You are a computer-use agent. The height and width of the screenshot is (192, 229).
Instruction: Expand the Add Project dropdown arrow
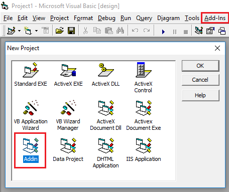(x=20, y=31)
